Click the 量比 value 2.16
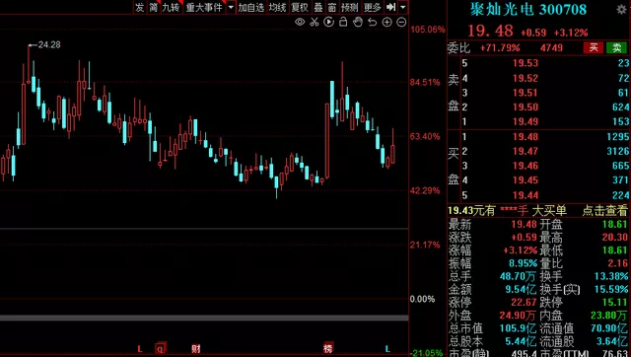 click(618, 263)
